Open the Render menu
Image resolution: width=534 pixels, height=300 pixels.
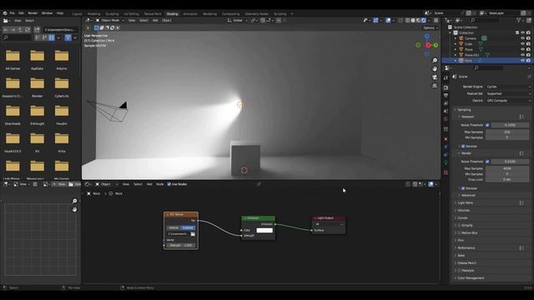(33, 13)
